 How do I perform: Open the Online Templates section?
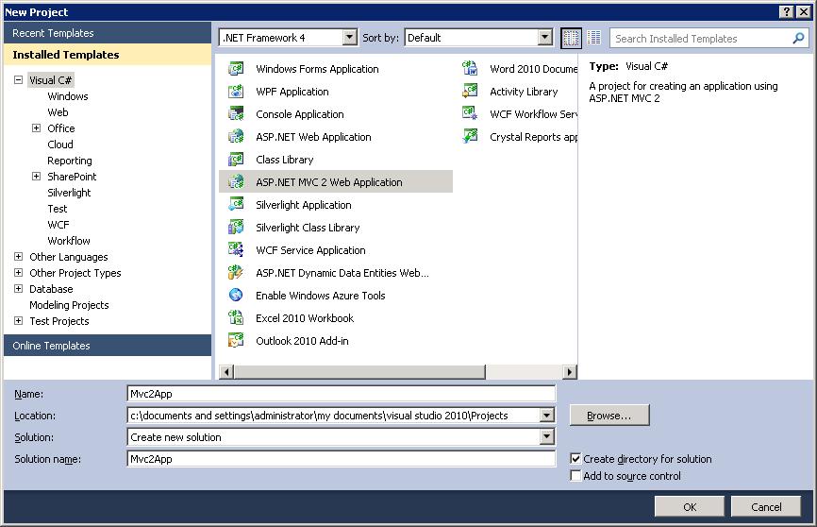pyautogui.click(x=108, y=346)
